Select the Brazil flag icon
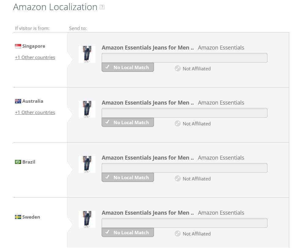This screenshot has height=248, width=307. (18, 162)
